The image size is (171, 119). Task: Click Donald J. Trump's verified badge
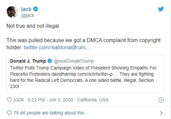[x=50, y=61]
